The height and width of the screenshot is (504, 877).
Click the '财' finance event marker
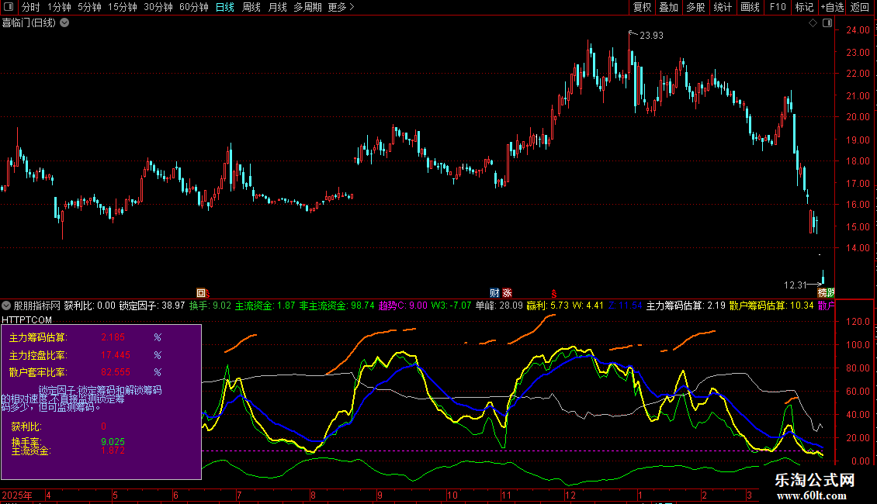tap(494, 293)
